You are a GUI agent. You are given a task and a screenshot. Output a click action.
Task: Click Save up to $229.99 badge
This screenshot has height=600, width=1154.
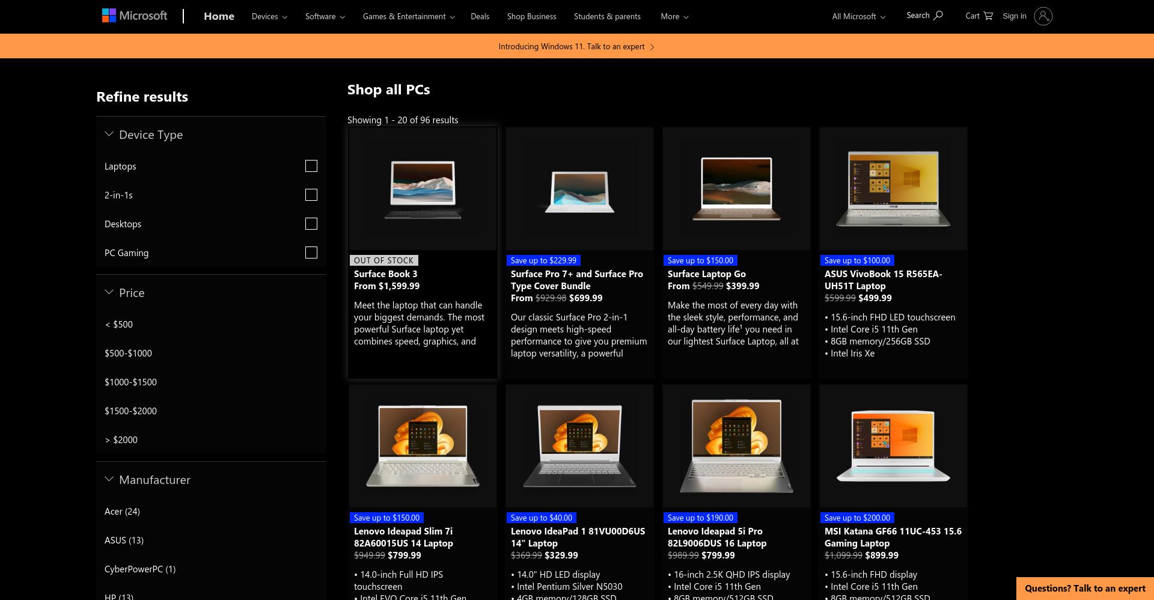click(543, 260)
